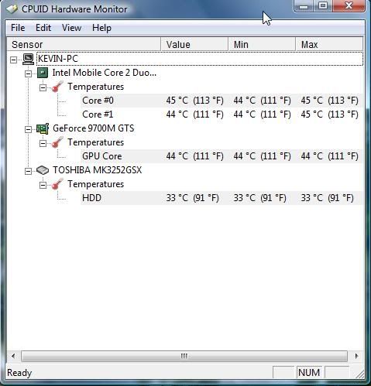Select the Core #0 row

tap(222, 101)
